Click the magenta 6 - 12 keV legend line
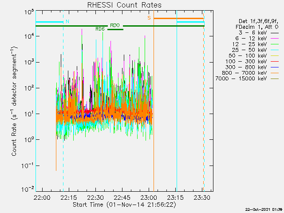The image size is (284, 213). coord(275,39)
